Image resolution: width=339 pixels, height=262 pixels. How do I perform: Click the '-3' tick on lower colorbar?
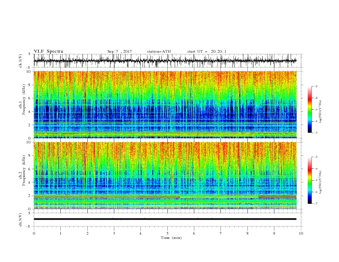(x=316, y=157)
